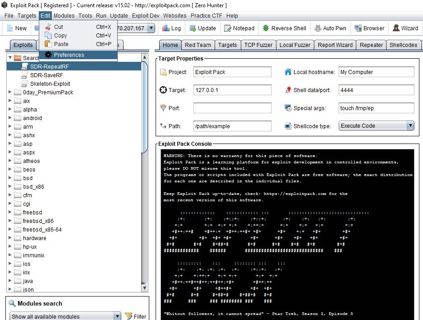The width and height of the screenshot is (423, 320).
Task: Click the immunix folder icon
Action: 18,255
